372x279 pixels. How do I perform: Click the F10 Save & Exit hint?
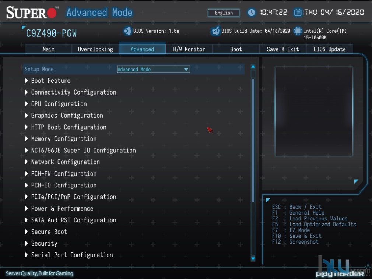click(297, 236)
